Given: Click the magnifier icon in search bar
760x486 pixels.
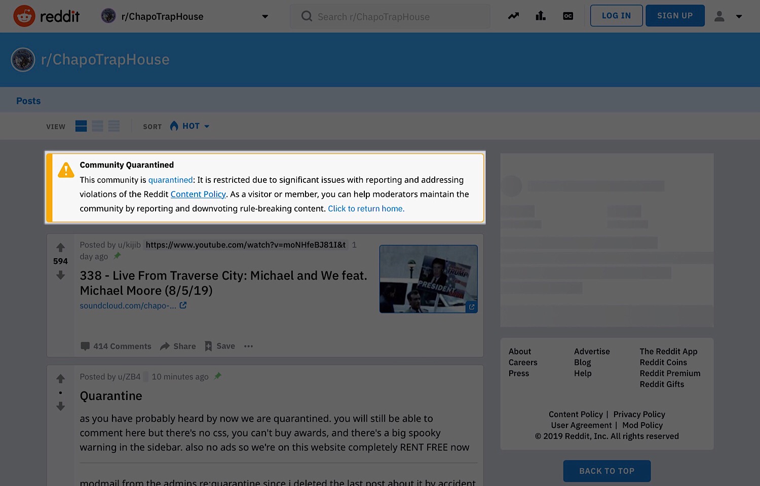Looking at the screenshot, I should 307,16.
